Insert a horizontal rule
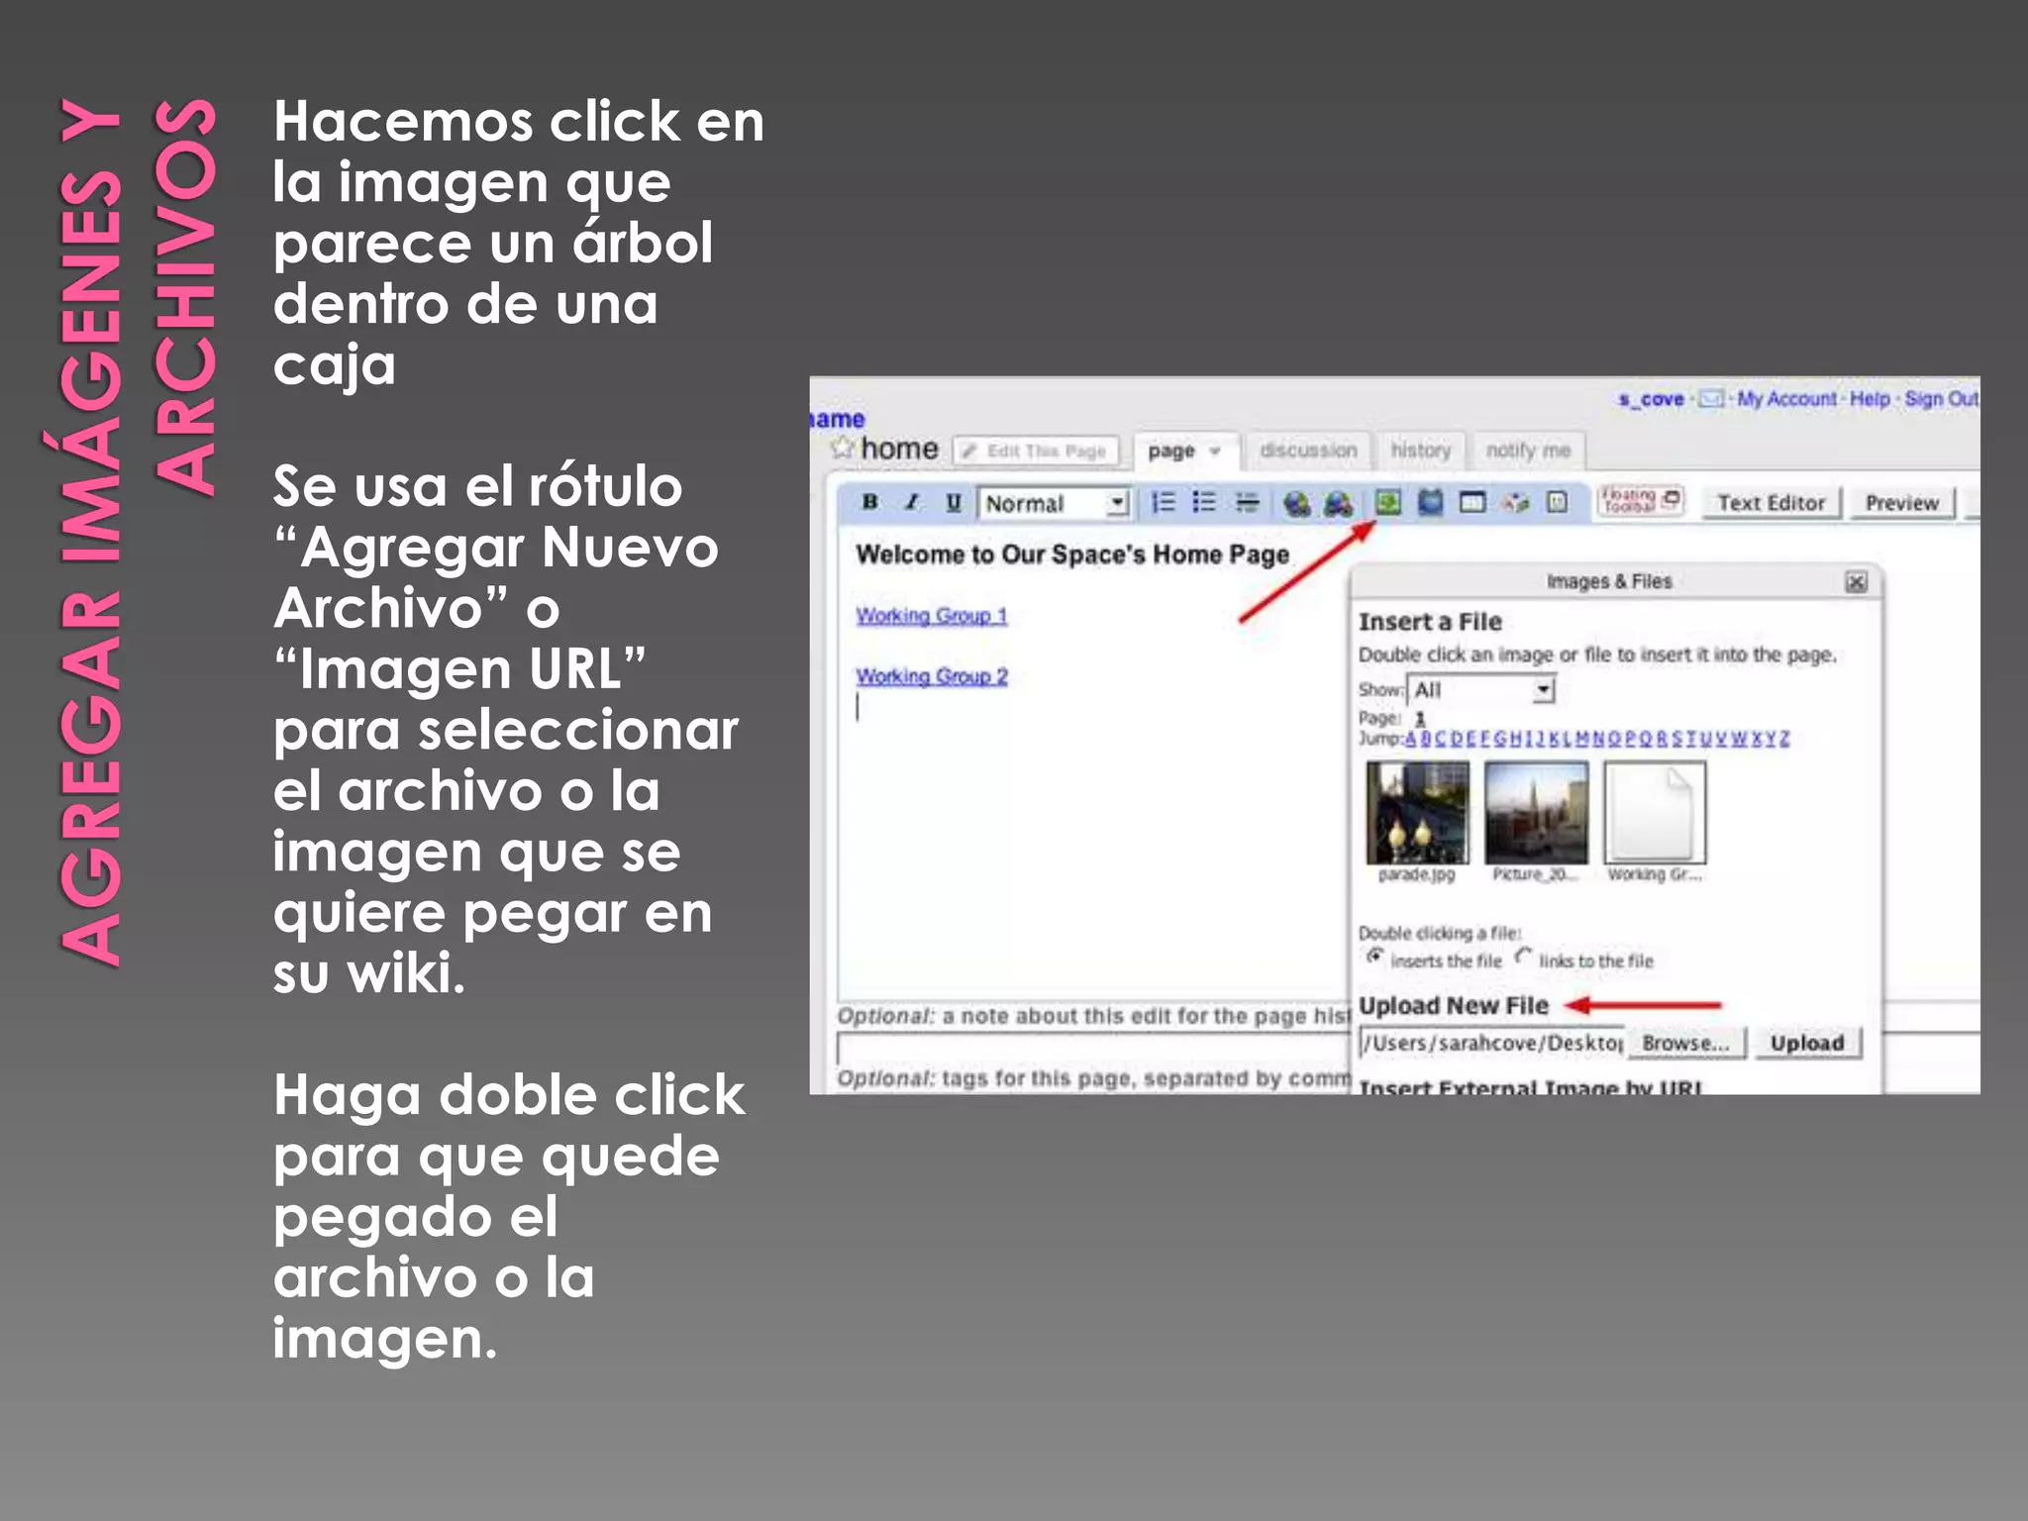This screenshot has height=1521, width=2028. [x=1247, y=502]
